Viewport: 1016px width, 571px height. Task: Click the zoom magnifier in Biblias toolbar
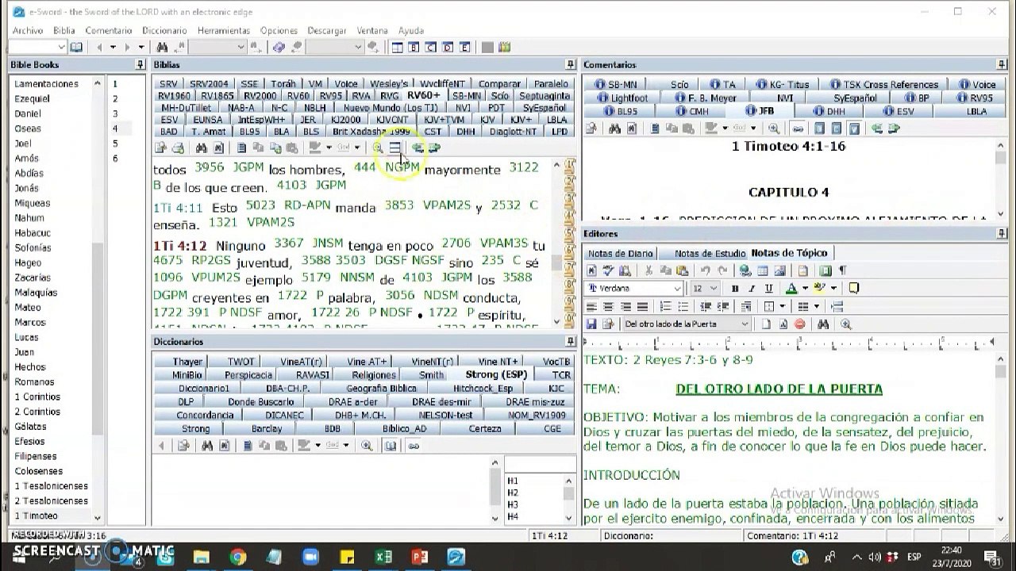coord(378,148)
